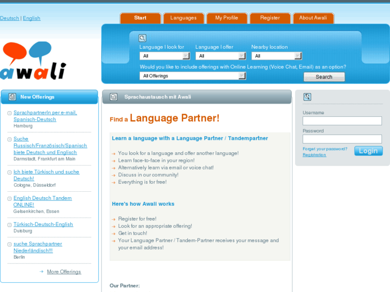The image size is (390, 292).
Task: Open suche Sprachpartner Niederländisch offering
Action: click(38, 248)
